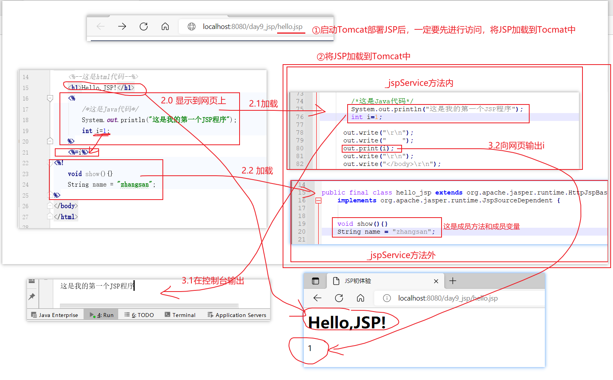Collapse the fold marker at line 16

click(x=50, y=98)
